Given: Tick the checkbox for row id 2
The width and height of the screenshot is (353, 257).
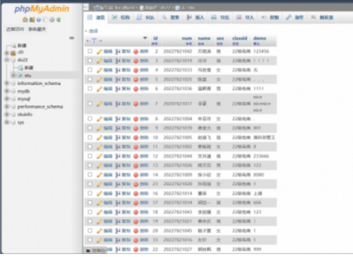Looking at the screenshot, I should coord(90,51).
